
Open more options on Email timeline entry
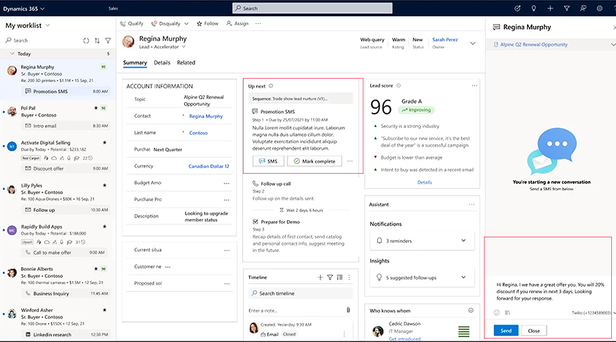[x=344, y=334]
